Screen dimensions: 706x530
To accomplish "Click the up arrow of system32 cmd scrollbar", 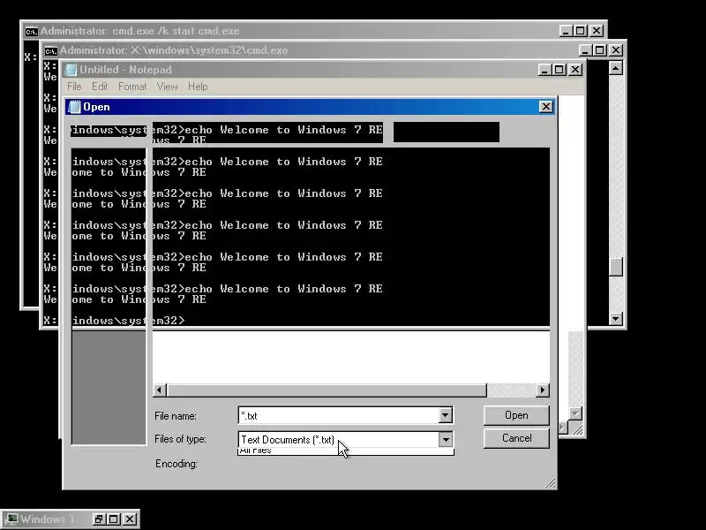I will (616, 68).
